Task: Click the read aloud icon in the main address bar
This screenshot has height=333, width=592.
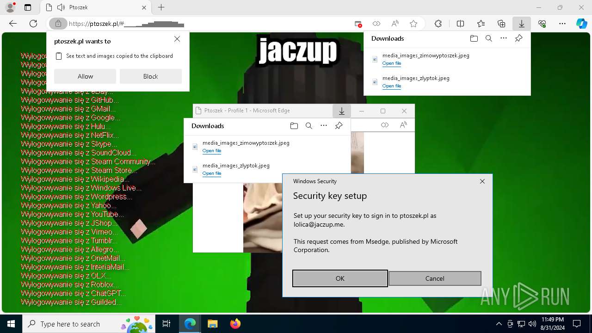Action: (395, 24)
